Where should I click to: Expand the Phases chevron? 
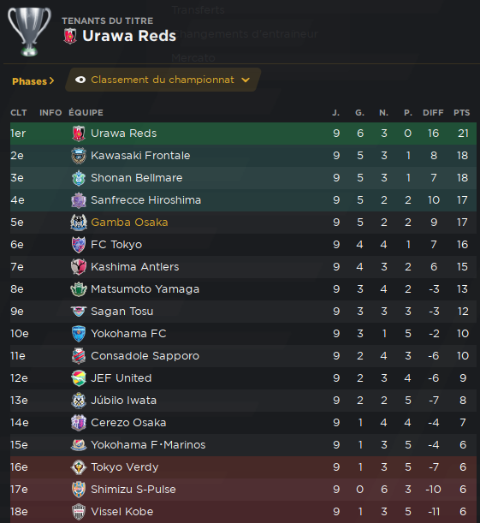click(51, 80)
